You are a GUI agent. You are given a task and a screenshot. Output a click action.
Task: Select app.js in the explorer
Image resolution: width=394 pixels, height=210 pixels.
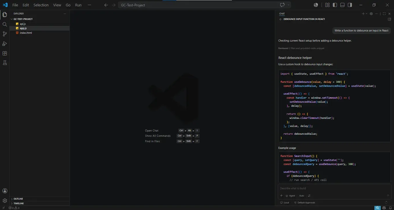click(x=40, y=28)
